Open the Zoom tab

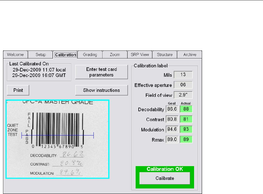click(115, 55)
